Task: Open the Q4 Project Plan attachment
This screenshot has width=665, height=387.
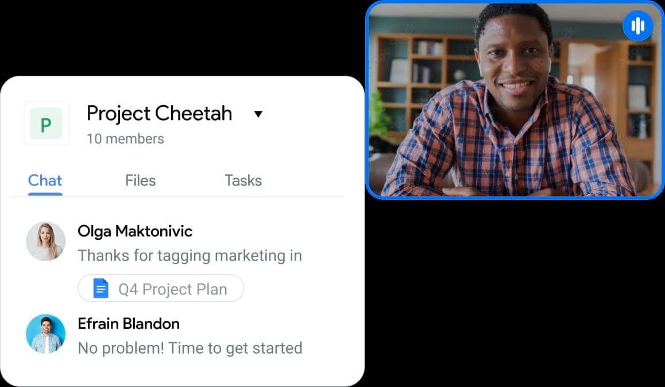Action: click(x=161, y=288)
